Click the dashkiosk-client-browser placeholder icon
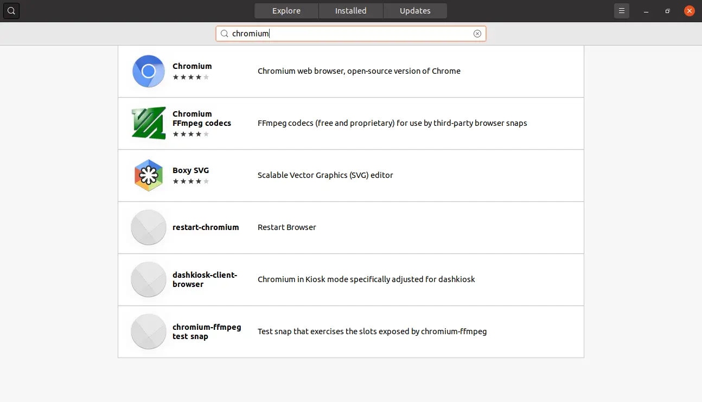The height and width of the screenshot is (402, 702). (x=149, y=279)
